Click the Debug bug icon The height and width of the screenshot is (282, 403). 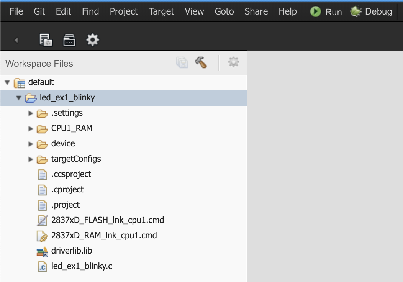coord(356,12)
